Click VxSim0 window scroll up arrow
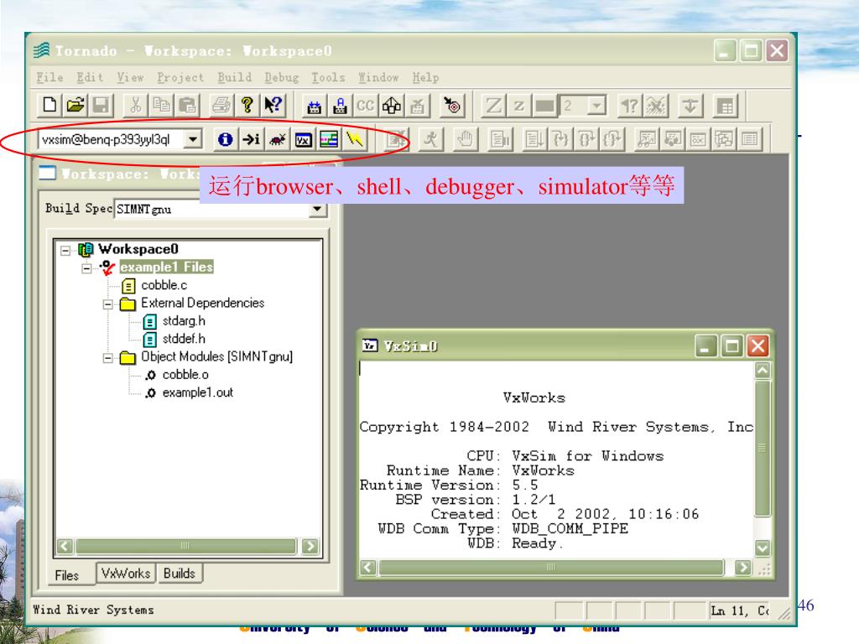 point(763,371)
